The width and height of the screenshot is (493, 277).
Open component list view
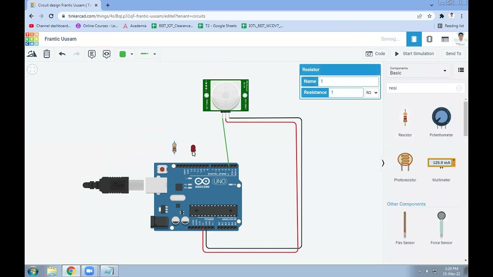[x=445, y=39]
